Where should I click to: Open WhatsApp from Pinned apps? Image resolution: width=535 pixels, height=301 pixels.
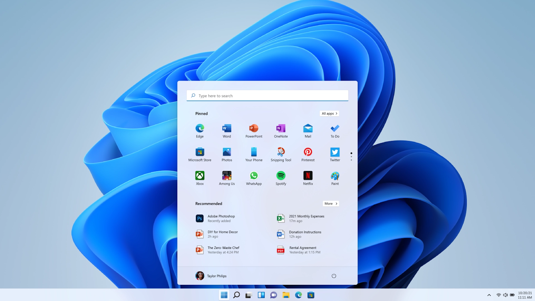coord(254,178)
